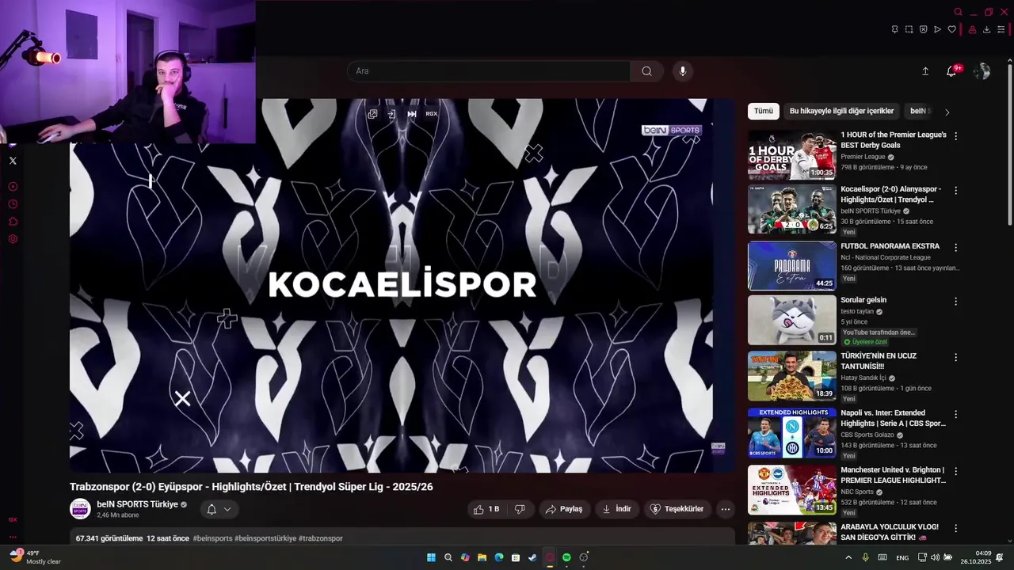
Task: Click #trabzonspor hashtag link
Action: coord(321,538)
